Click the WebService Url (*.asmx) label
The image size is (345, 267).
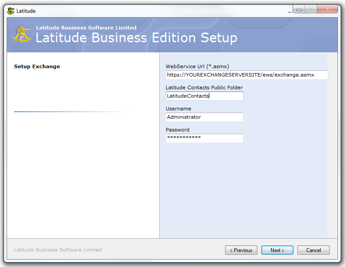coord(197,66)
